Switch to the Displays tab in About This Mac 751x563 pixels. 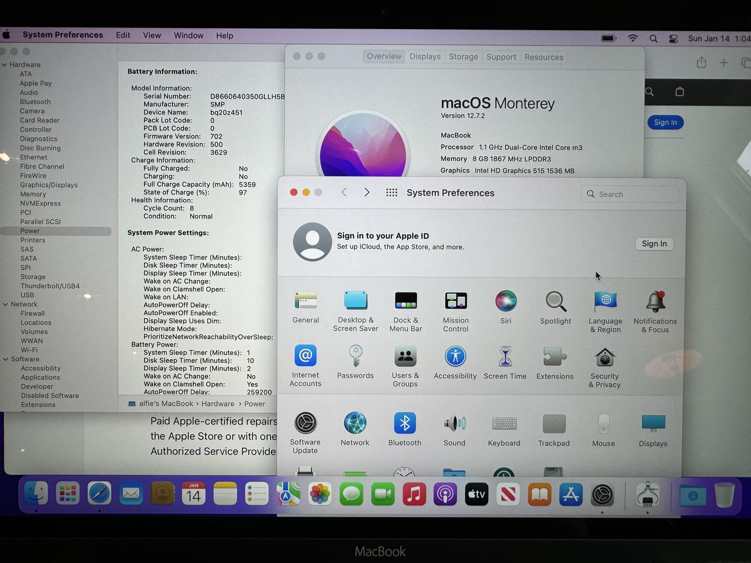point(425,57)
